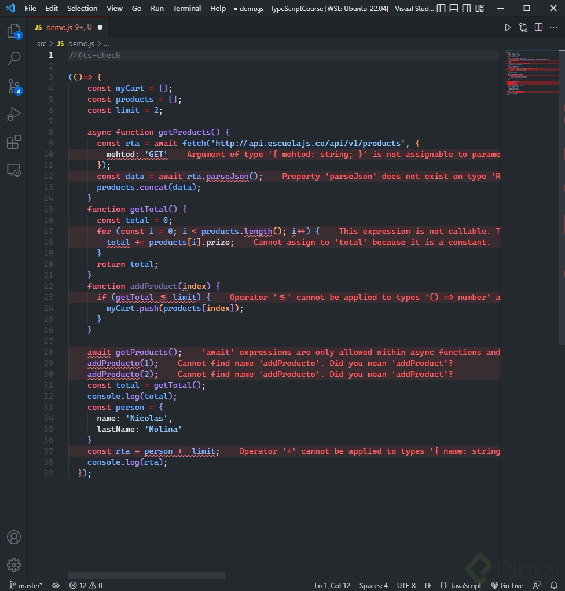The image size is (565, 591).
Task: Click the VS Code logo icon
Action: coord(10,8)
